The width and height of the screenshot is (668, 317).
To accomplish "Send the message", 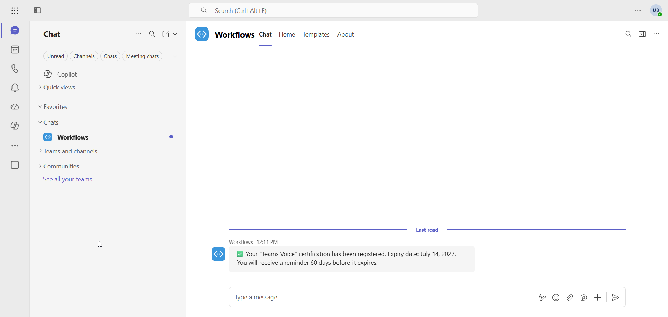I will (x=615, y=298).
